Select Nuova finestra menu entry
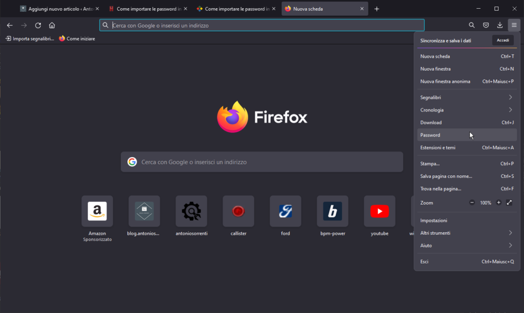Screen dimensions: 524x313 point(467,69)
